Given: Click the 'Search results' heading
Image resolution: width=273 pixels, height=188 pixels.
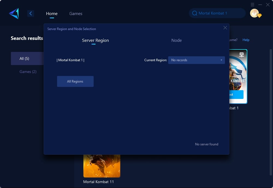Looking at the screenshot, I should [27, 38].
